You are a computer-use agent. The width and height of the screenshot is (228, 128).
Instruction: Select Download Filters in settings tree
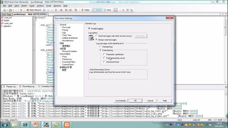pos(69,62)
